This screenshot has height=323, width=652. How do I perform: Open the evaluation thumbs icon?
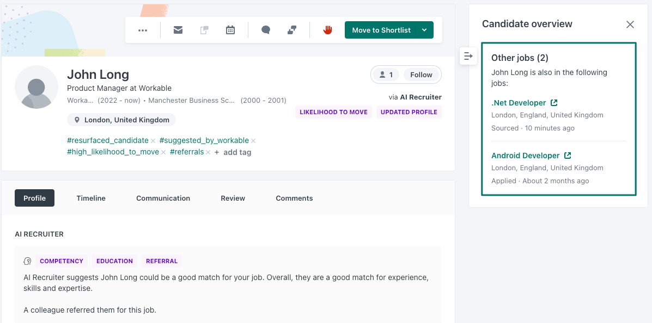292,30
